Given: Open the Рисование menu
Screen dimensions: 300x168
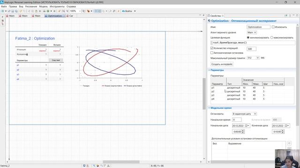Looking at the screenshot, I should click(x=31, y=7).
